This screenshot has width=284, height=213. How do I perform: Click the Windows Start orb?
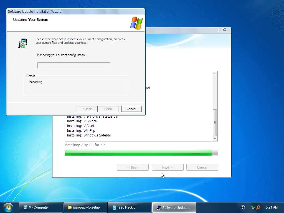(x=8, y=207)
